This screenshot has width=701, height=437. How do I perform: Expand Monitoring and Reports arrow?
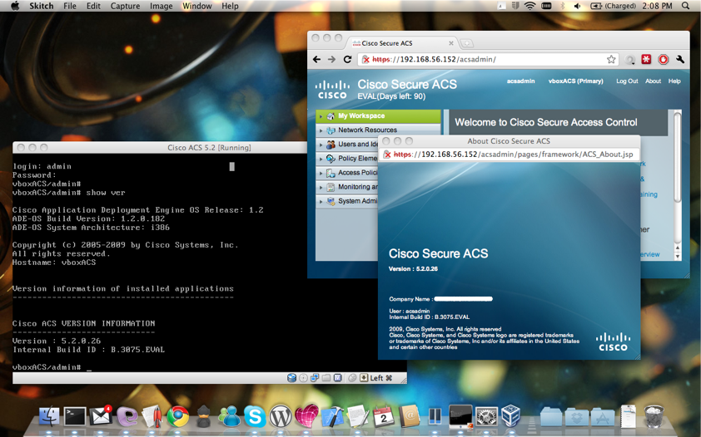(x=321, y=188)
